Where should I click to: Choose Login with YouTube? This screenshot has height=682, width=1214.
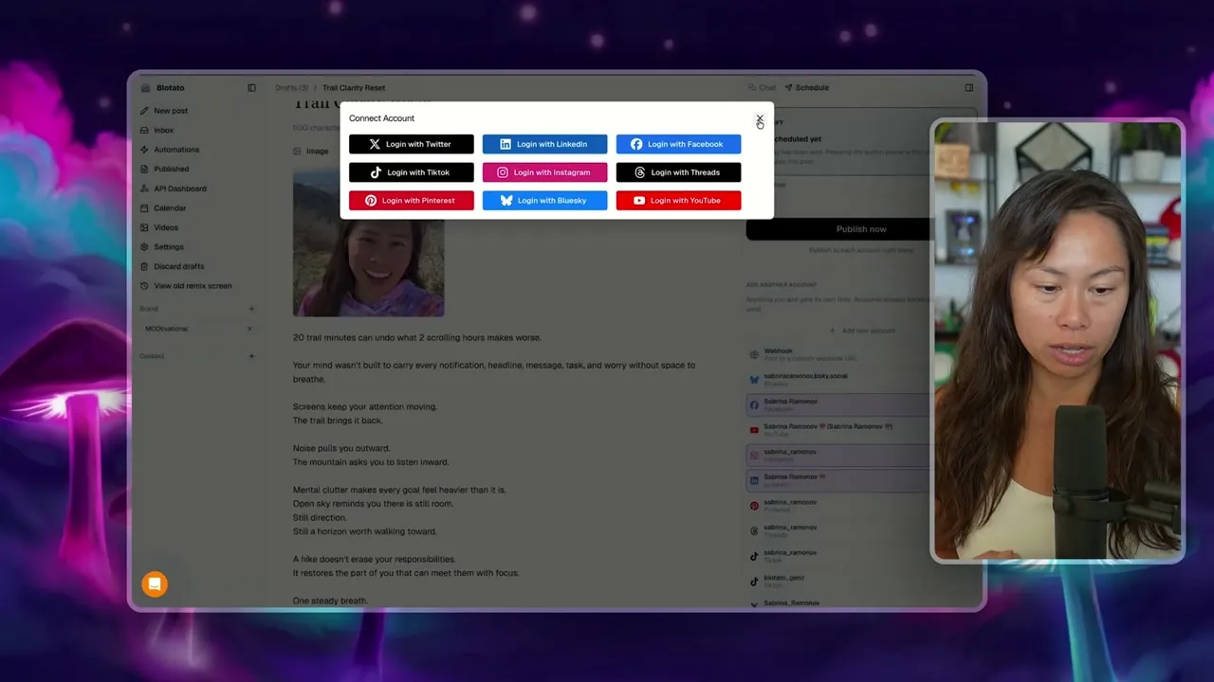pyautogui.click(x=678, y=200)
